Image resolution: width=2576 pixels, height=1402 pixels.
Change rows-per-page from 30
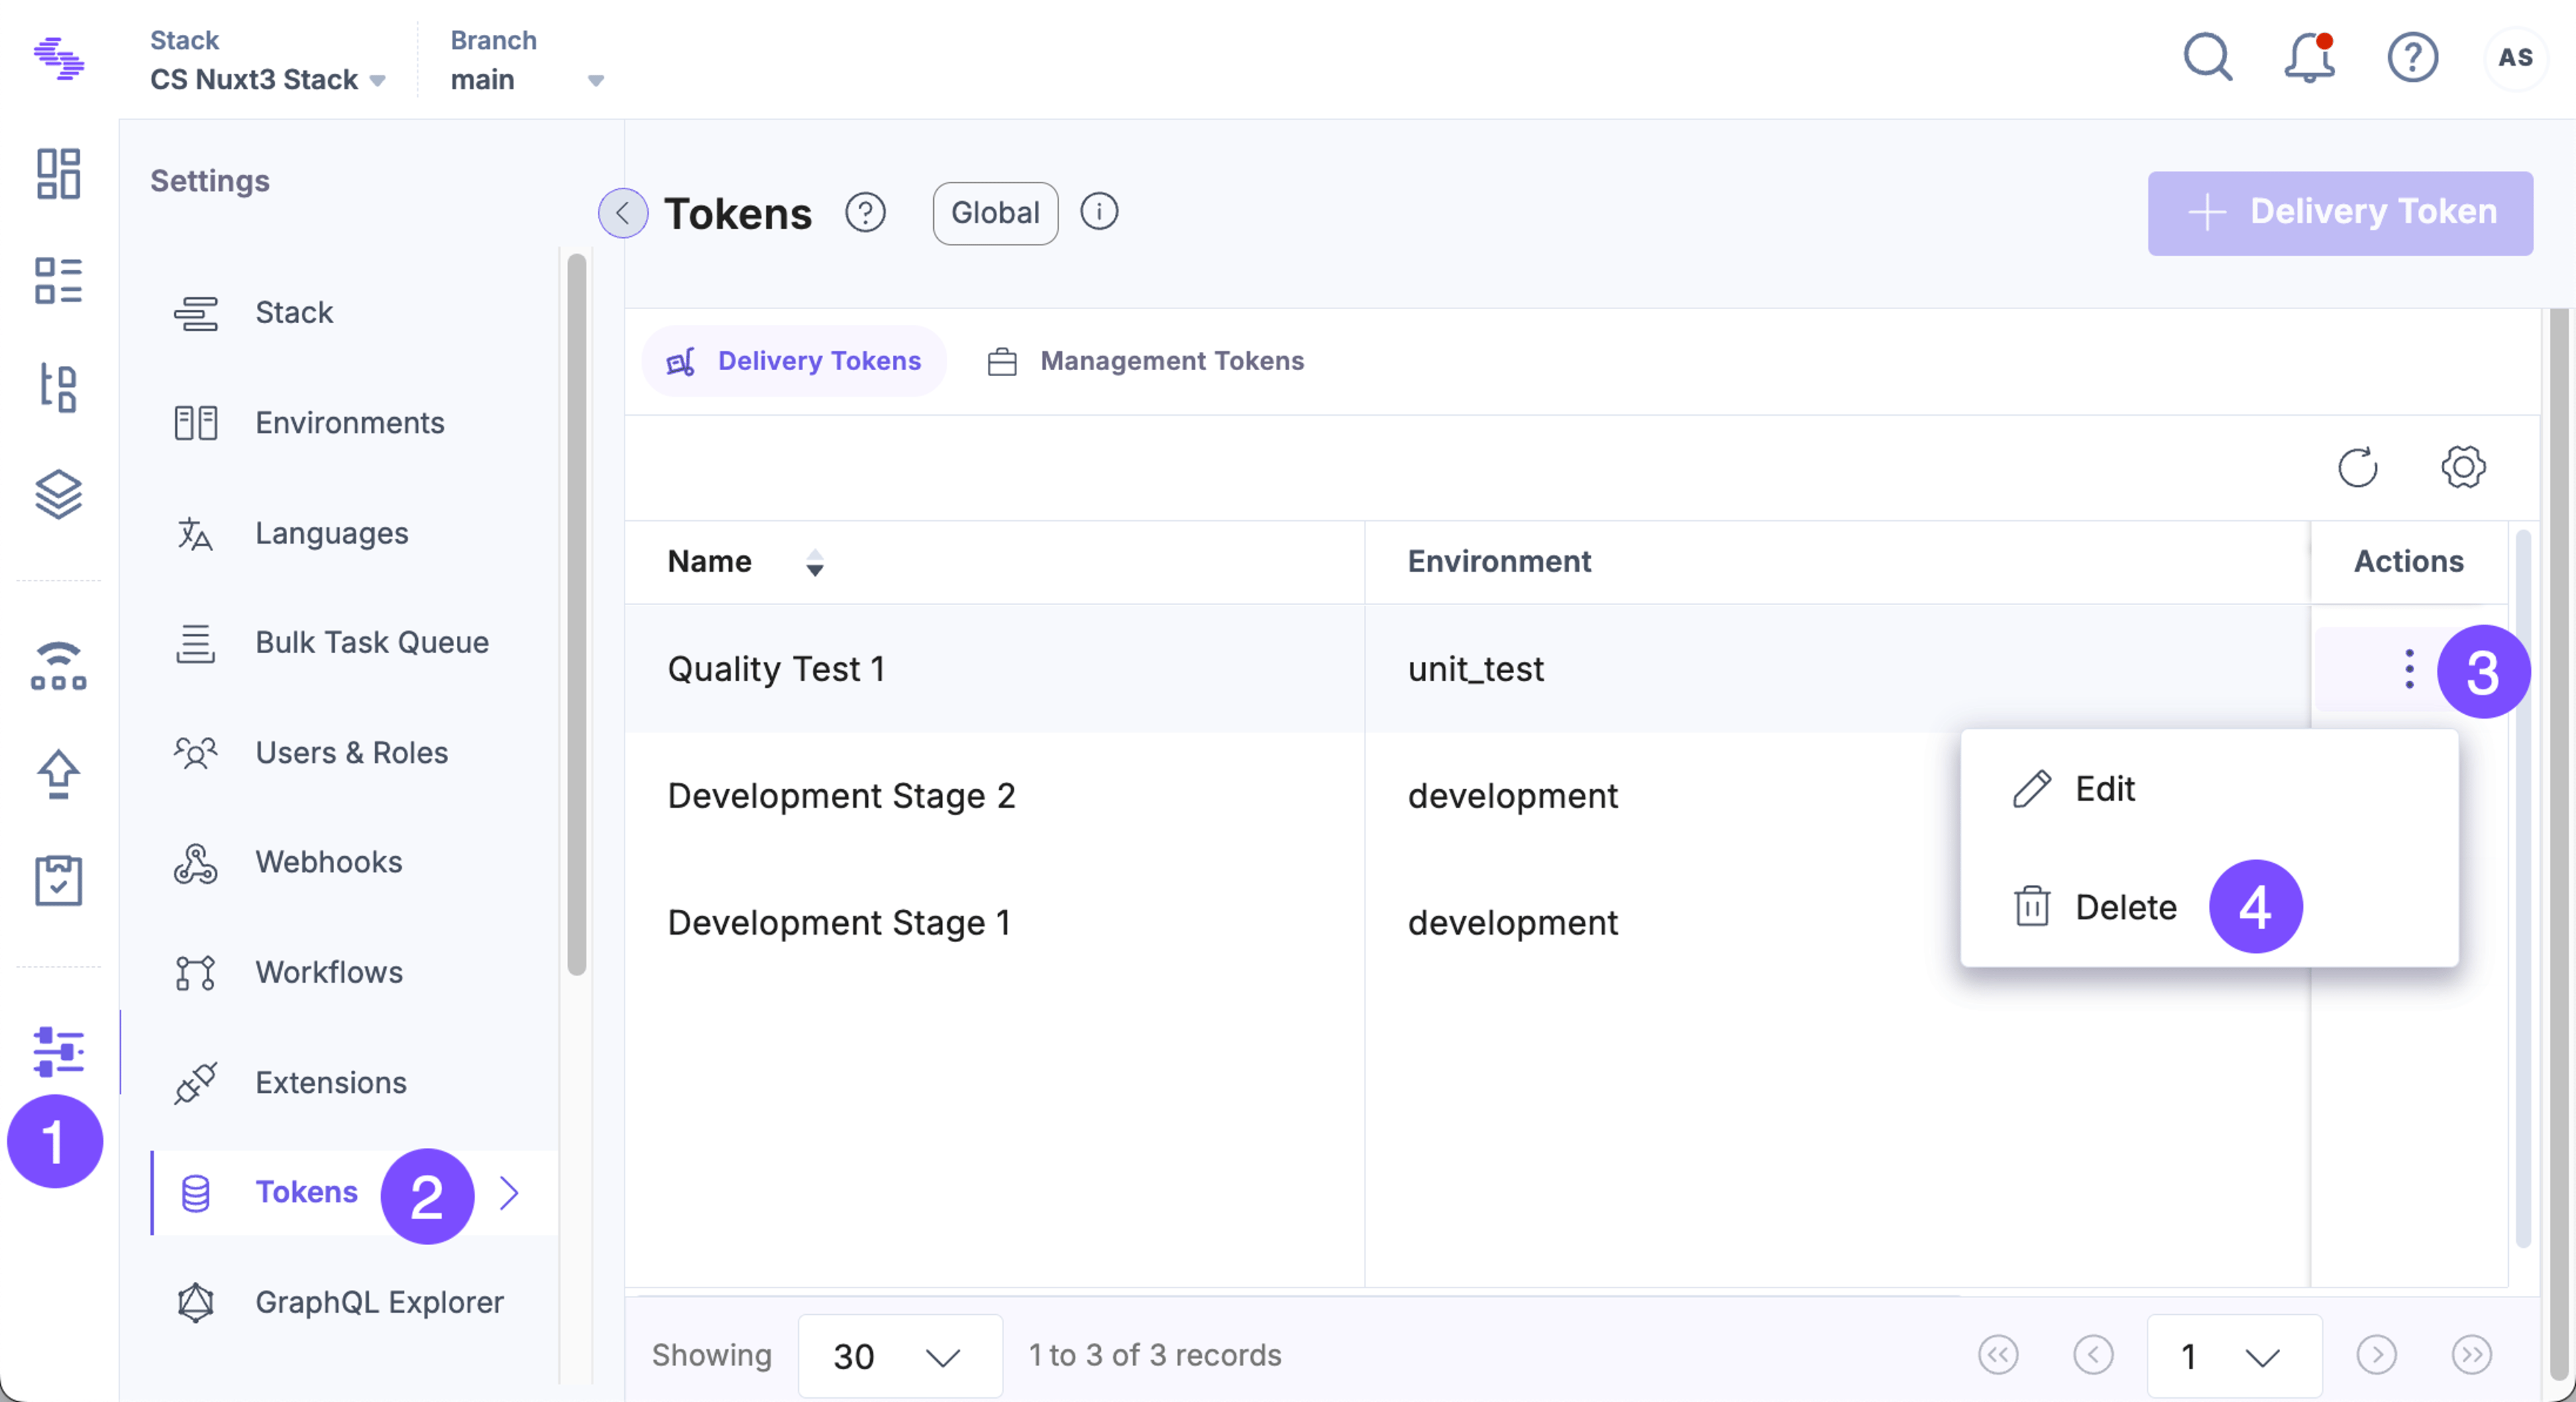900,1356
